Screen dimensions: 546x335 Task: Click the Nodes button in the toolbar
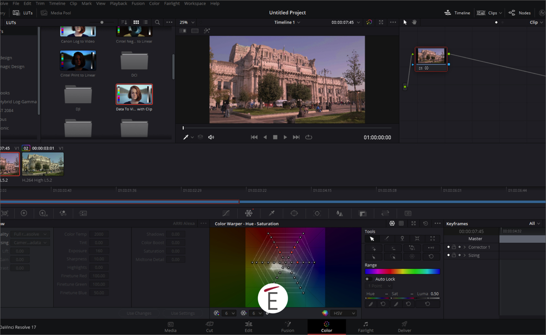[519, 13]
